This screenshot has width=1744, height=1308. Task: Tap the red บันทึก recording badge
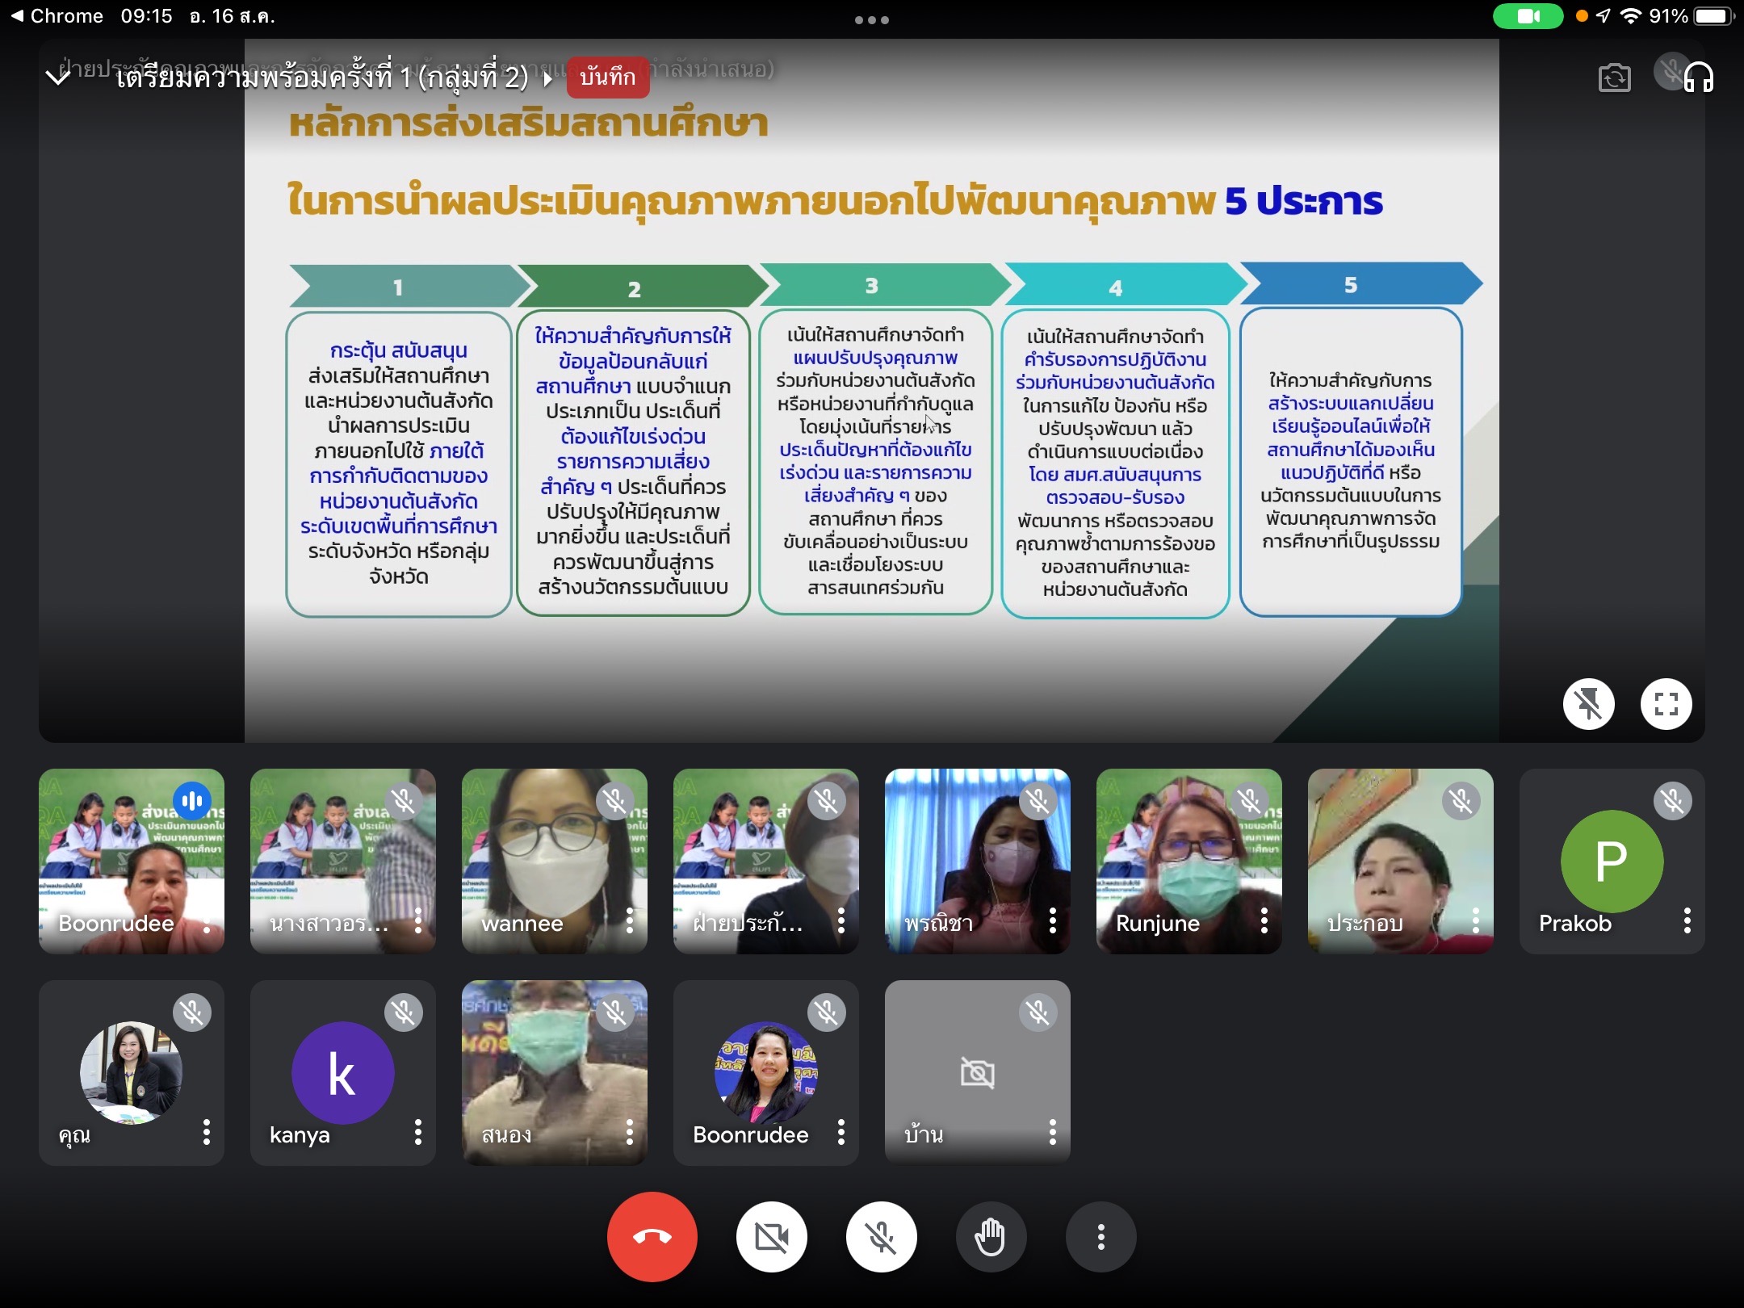pos(607,78)
